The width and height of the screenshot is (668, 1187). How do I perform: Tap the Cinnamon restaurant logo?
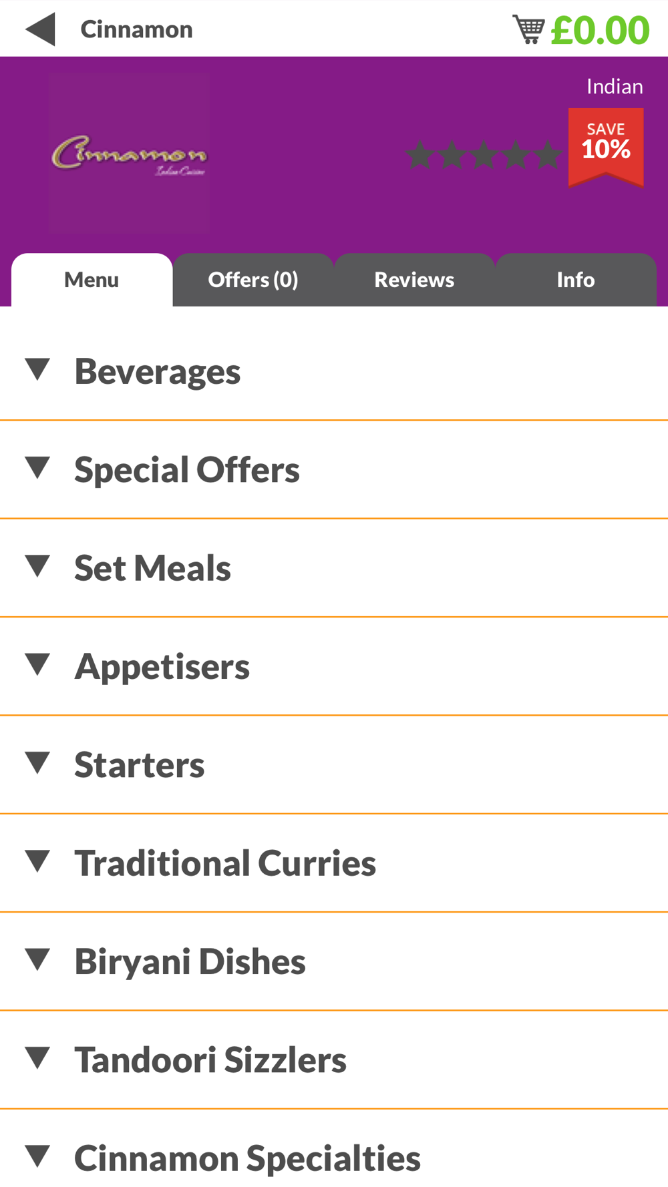pyautogui.click(x=129, y=153)
